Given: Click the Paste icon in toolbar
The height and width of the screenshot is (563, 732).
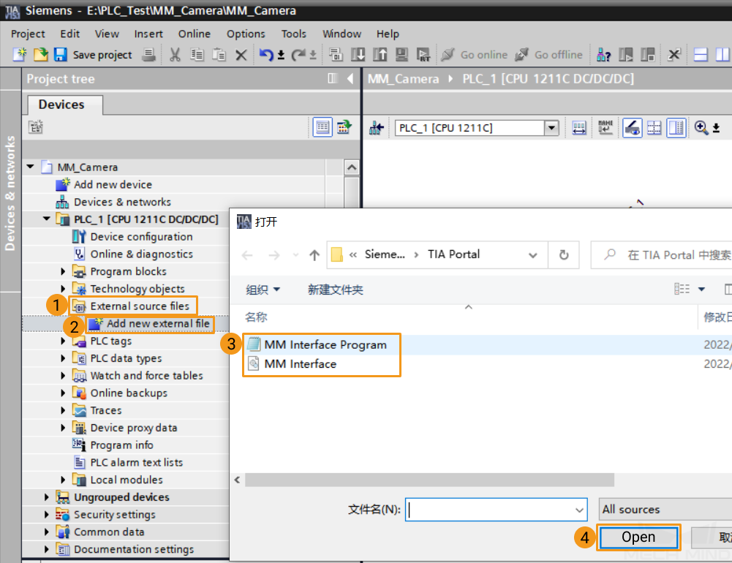Looking at the screenshot, I should pos(219,55).
